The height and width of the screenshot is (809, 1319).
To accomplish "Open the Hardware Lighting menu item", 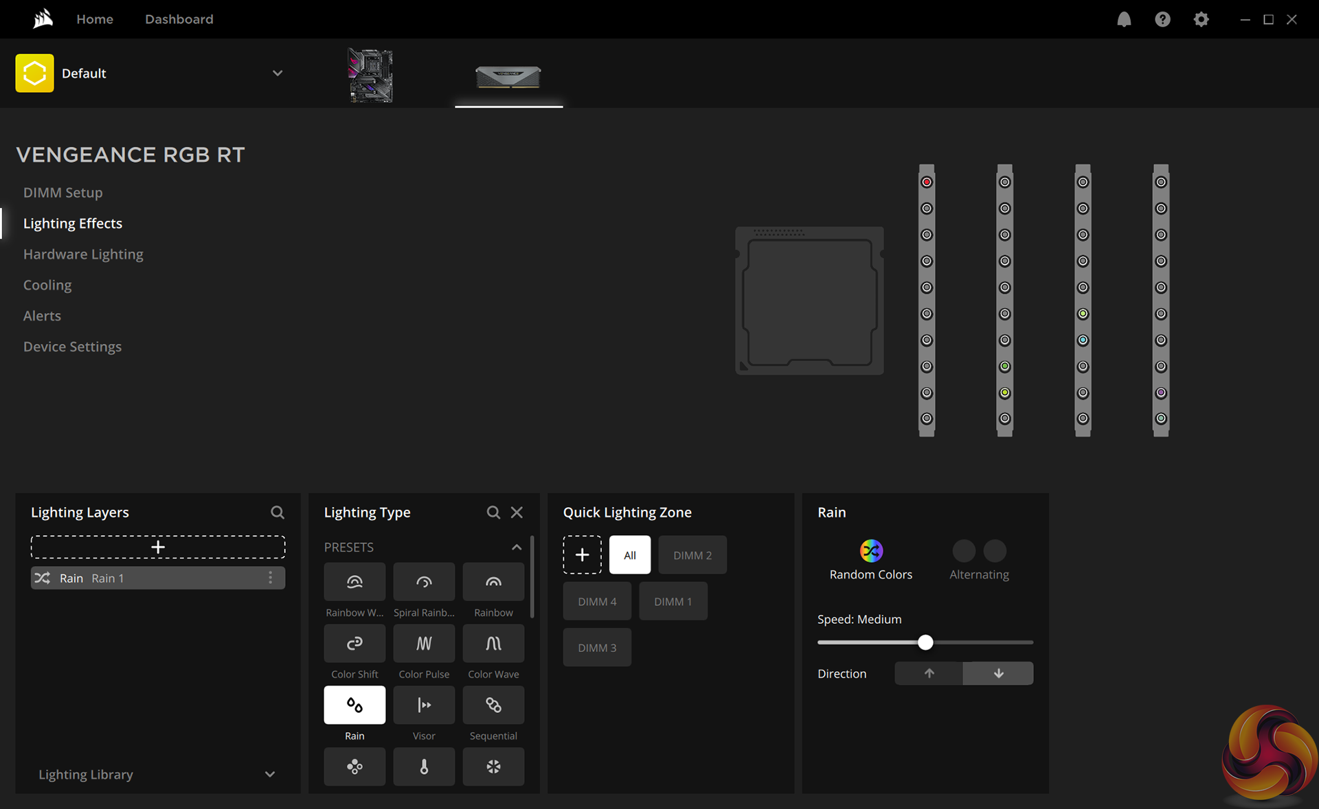I will pyautogui.click(x=83, y=254).
